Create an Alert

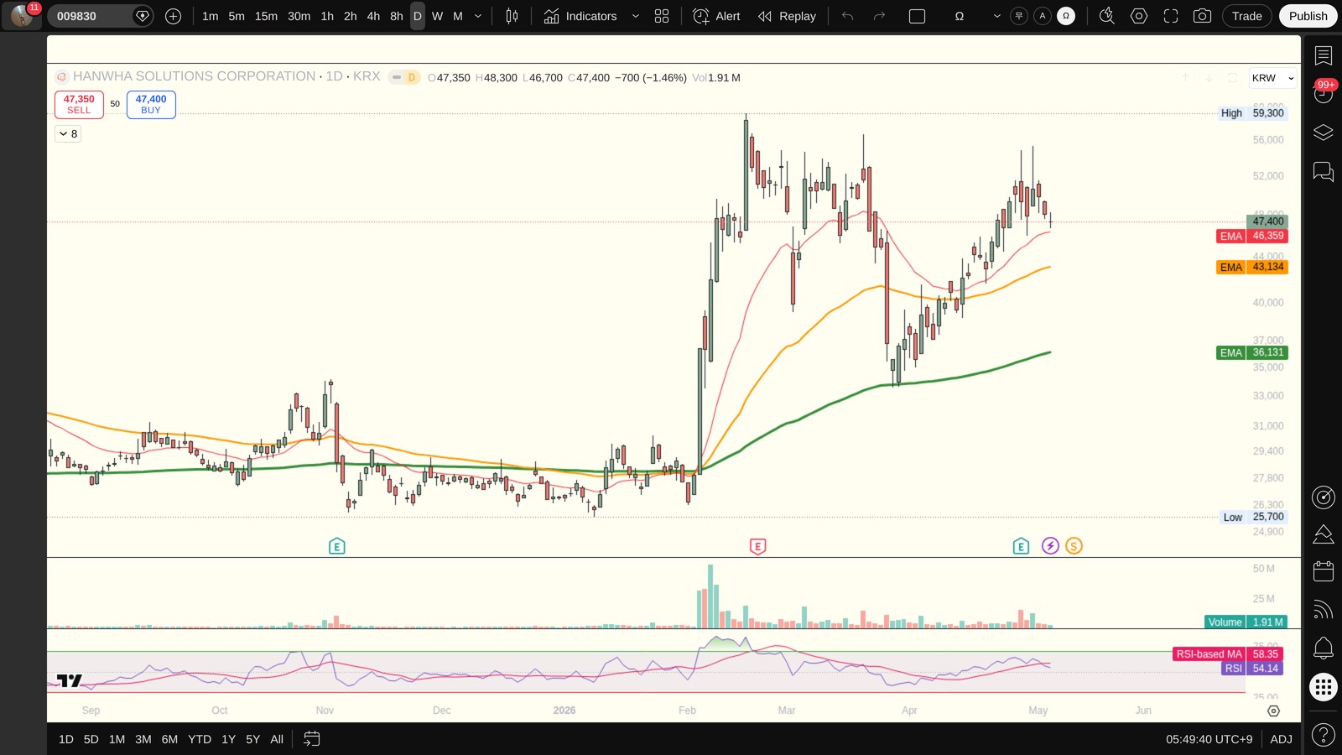click(x=717, y=16)
